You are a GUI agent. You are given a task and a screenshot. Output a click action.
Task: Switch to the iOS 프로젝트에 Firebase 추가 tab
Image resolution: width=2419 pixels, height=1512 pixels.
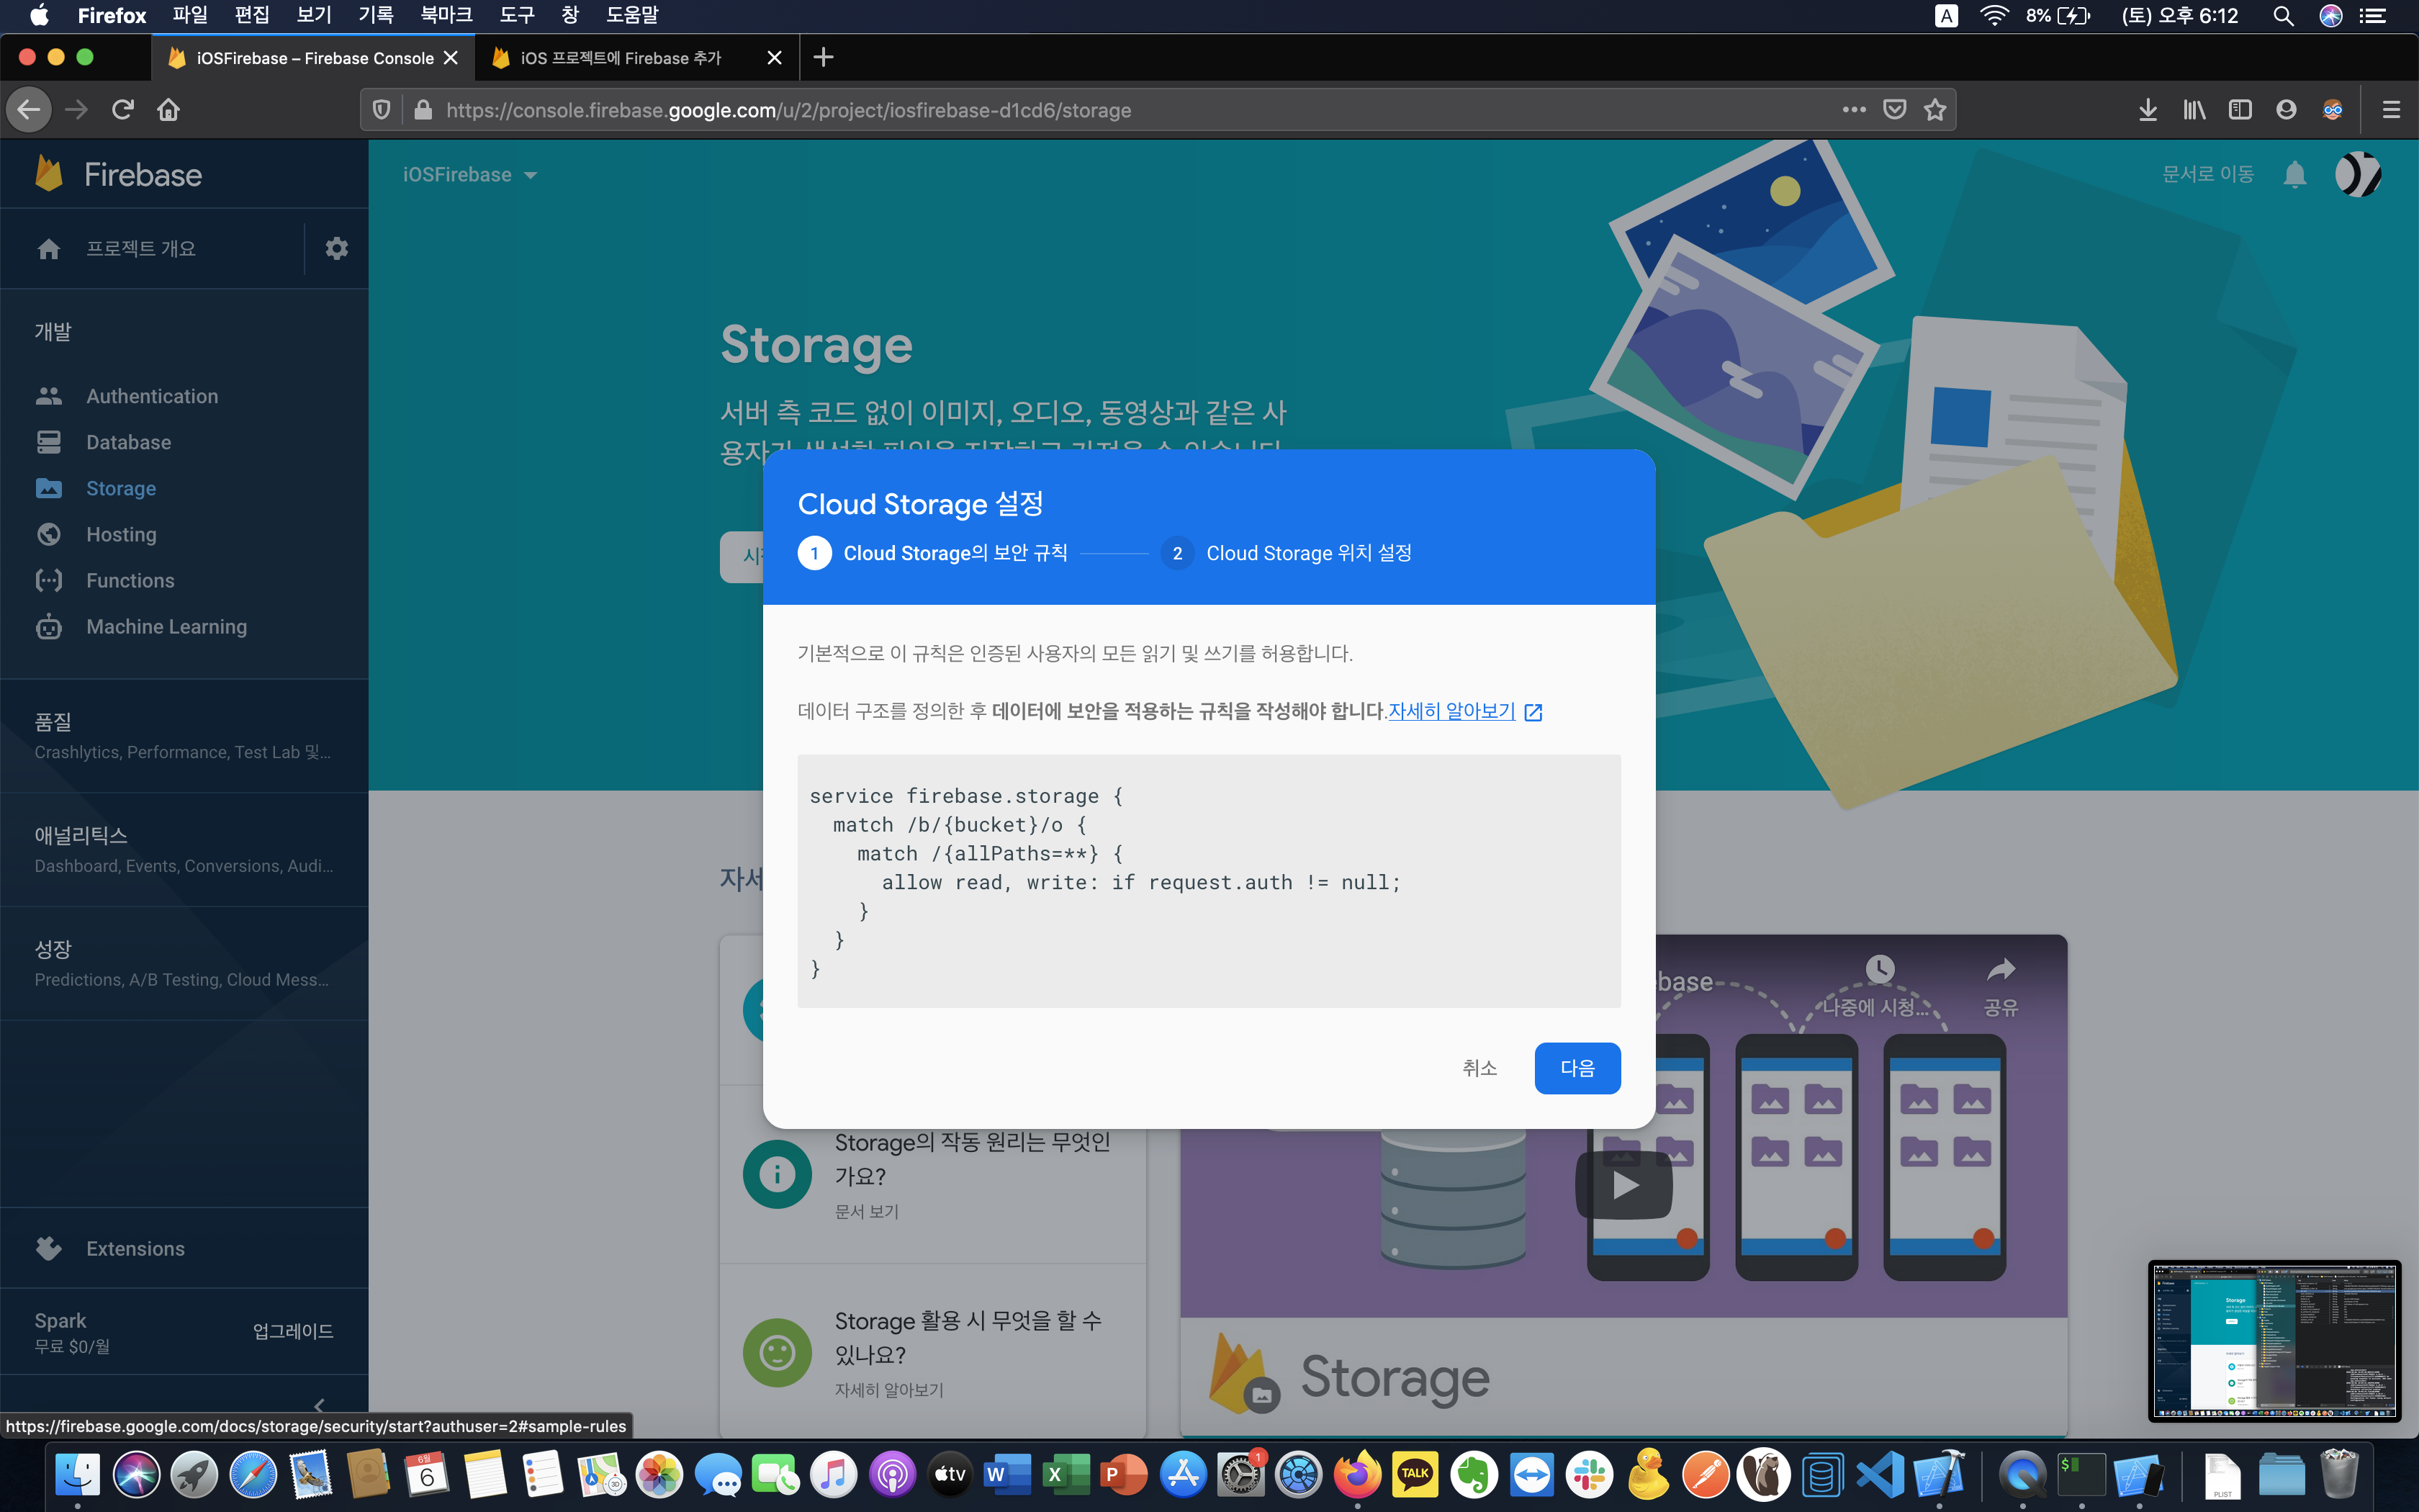tap(620, 58)
